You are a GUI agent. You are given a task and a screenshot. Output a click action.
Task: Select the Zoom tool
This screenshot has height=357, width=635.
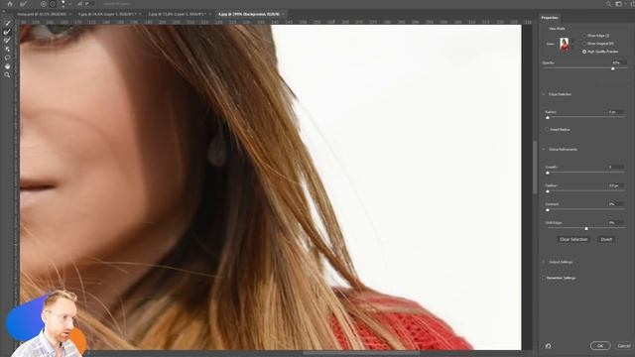(7, 75)
